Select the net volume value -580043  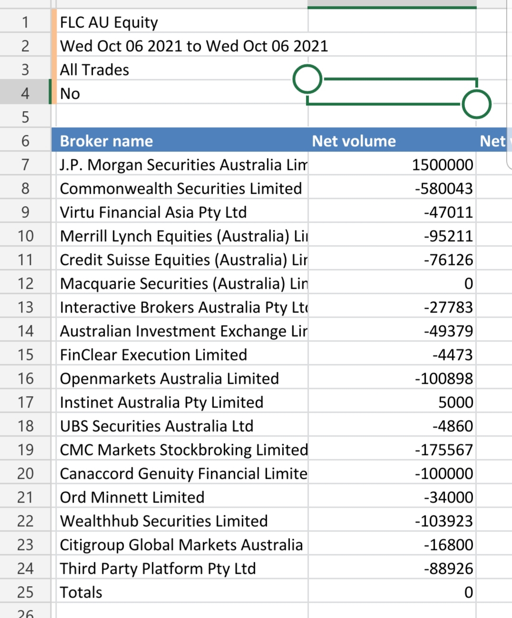point(392,188)
